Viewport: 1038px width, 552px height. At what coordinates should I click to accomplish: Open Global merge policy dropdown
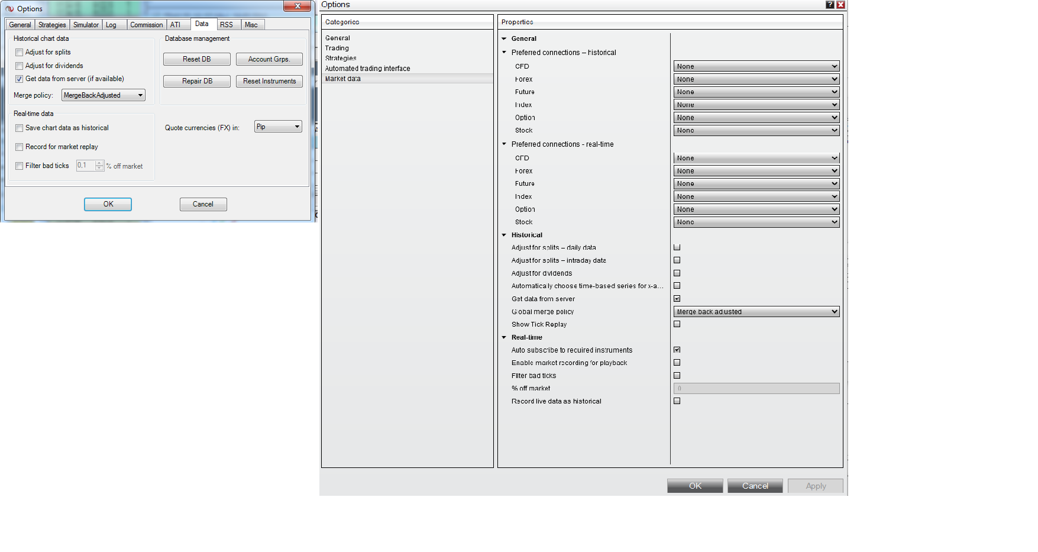(756, 312)
